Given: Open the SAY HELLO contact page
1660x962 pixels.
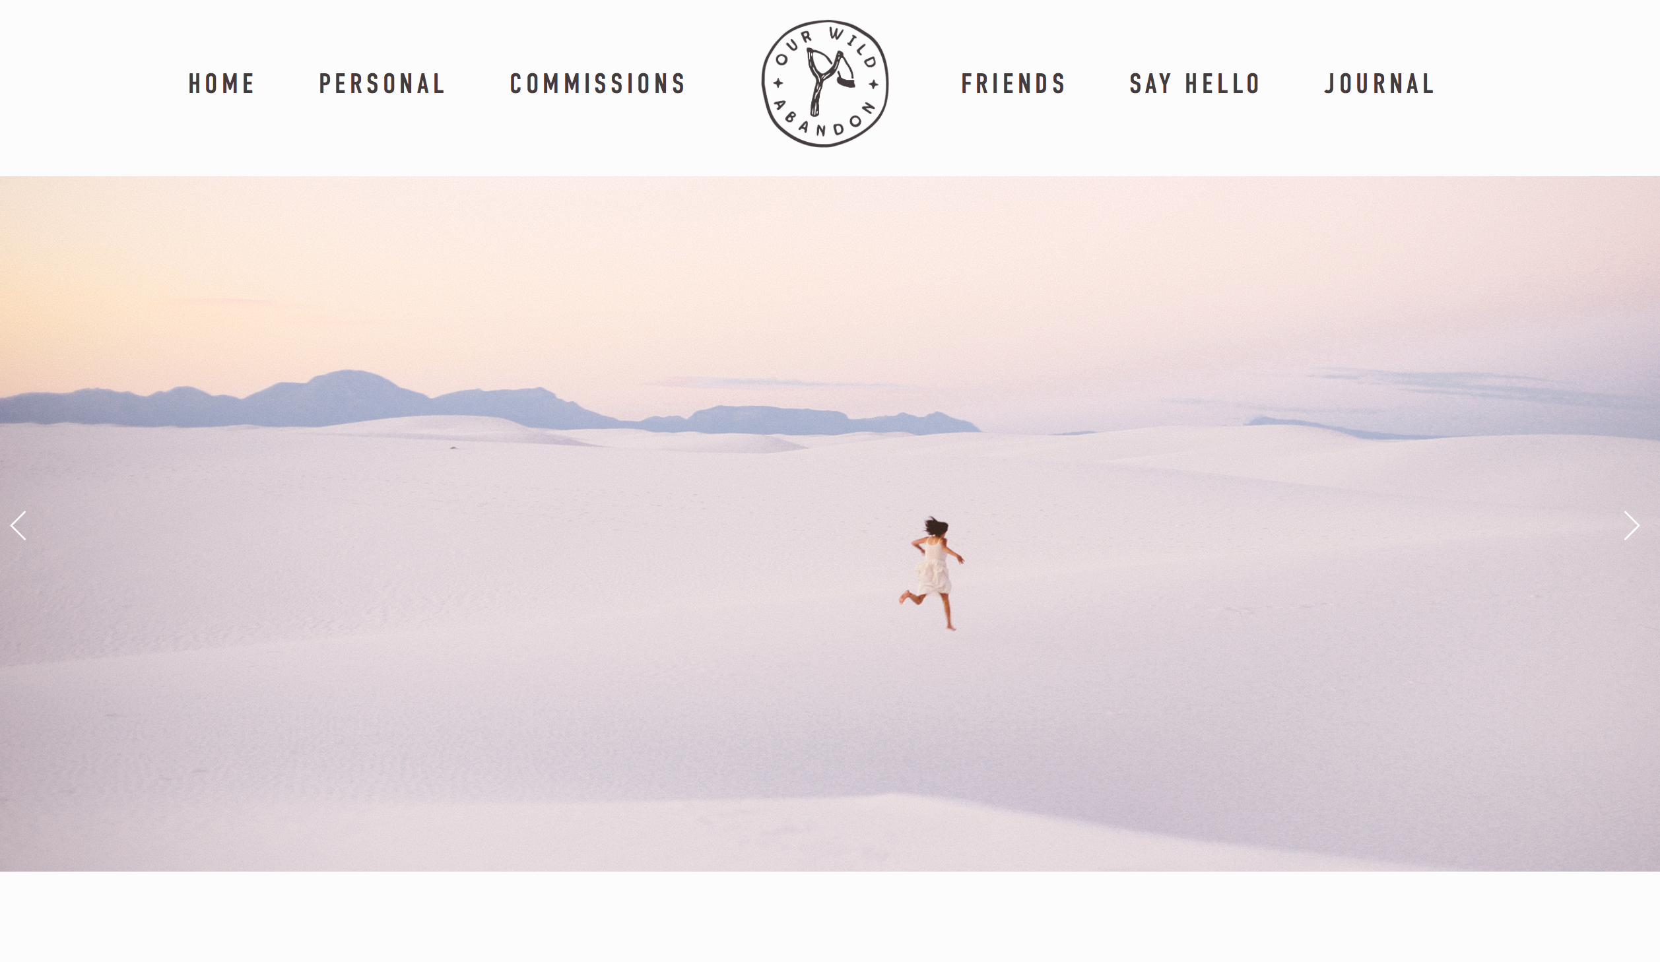Looking at the screenshot, I should pyautogui.click(x=1195, y=84).
